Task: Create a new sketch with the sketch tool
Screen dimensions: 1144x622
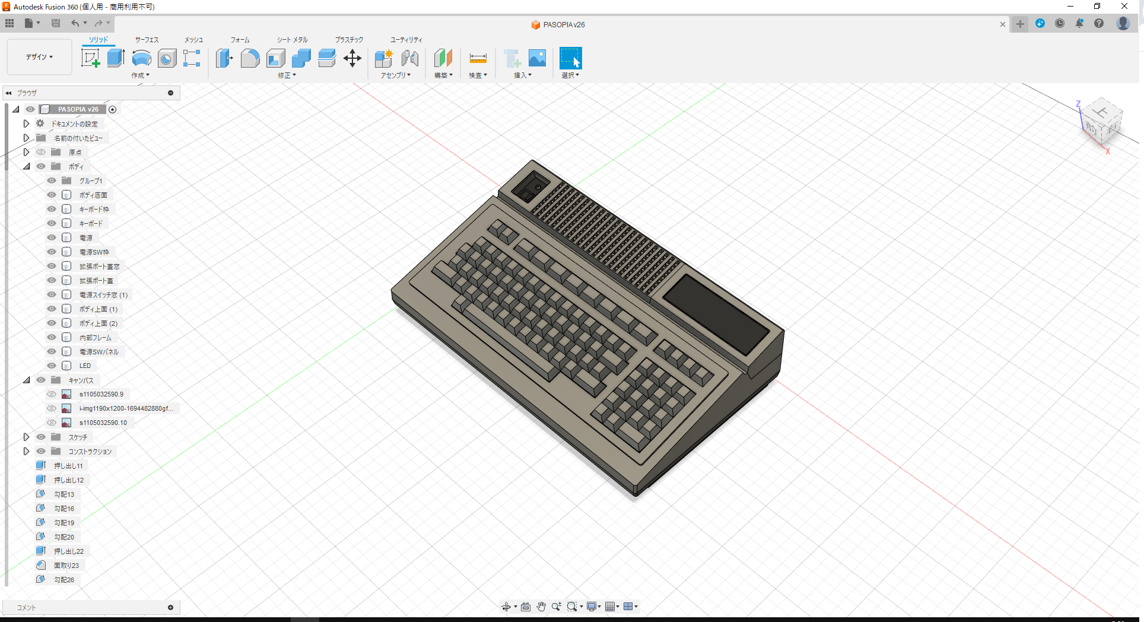Action: coord(91,58)
